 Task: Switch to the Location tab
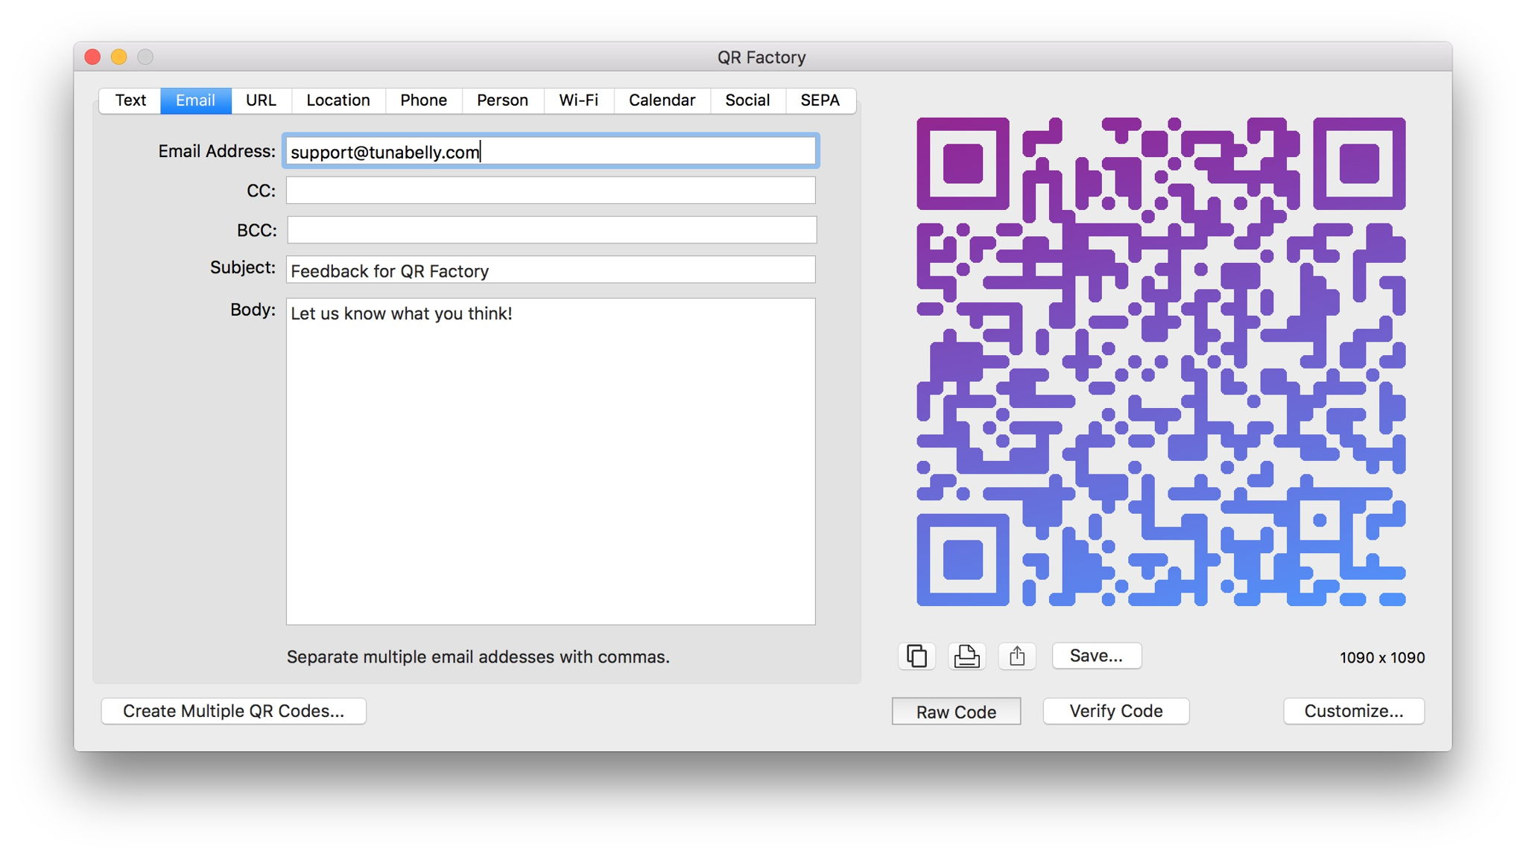pyautogui.click(x=338, y=101)
